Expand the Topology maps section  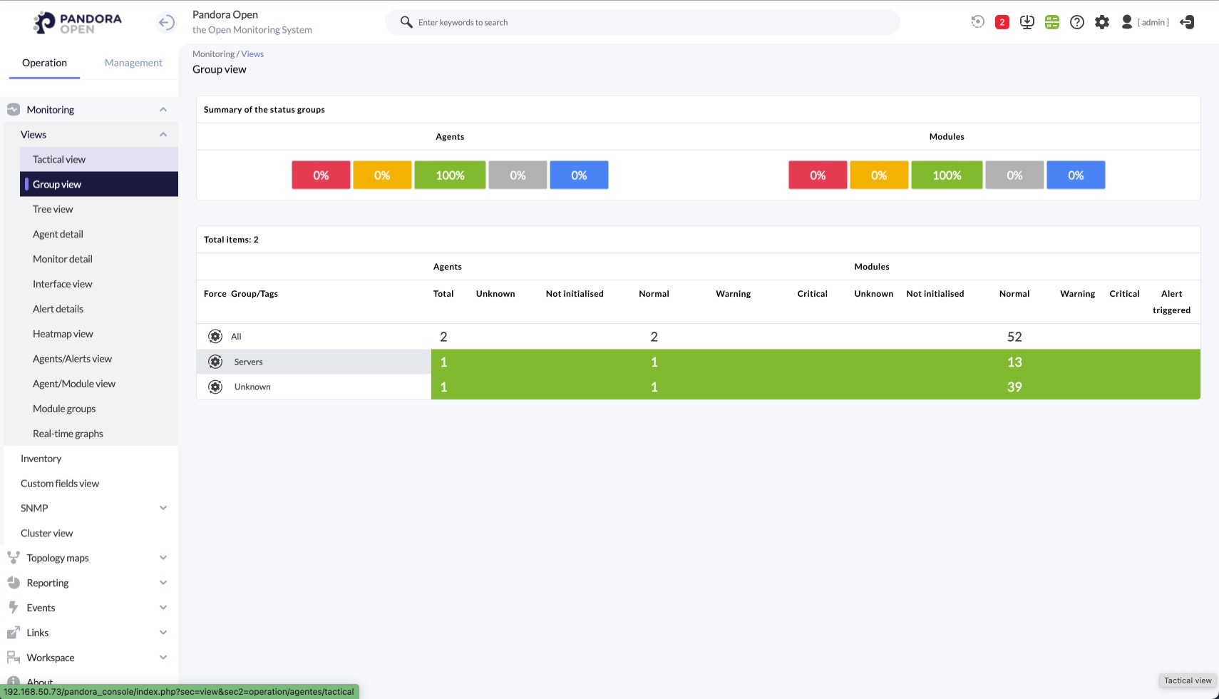pos(163,558)
